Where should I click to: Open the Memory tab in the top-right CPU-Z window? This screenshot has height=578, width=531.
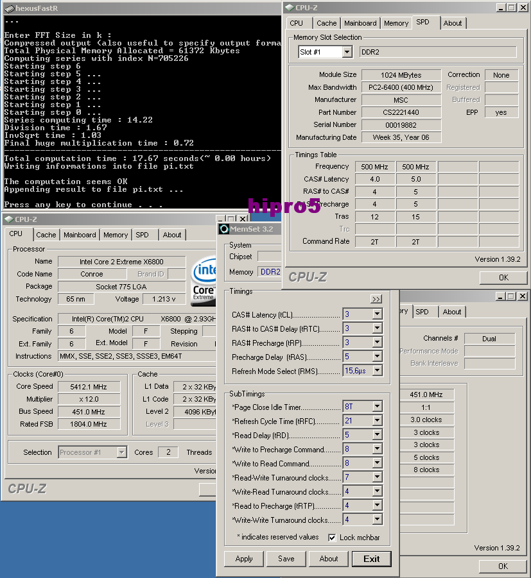[396, 23]
